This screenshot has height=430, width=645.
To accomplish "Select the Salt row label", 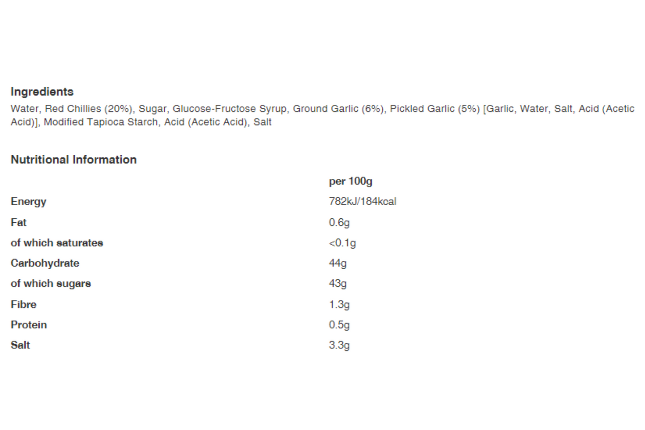I will pyautogui.click(x=20, y=345).
